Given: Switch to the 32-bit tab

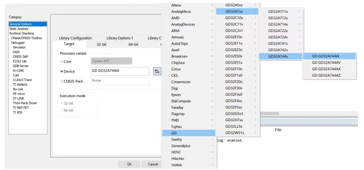Looking at the screenshot, I should [x=101, y=45].
